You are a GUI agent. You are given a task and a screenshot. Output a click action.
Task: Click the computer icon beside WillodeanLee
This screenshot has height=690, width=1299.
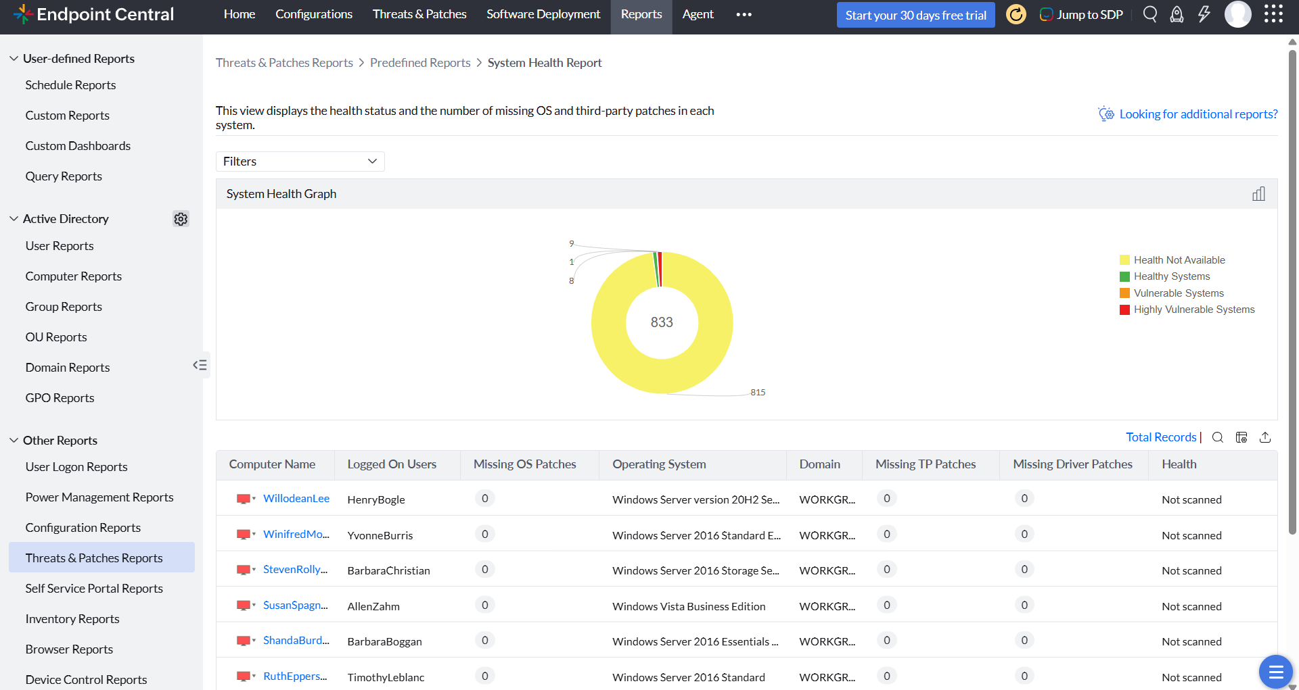[x=244, y=499]
